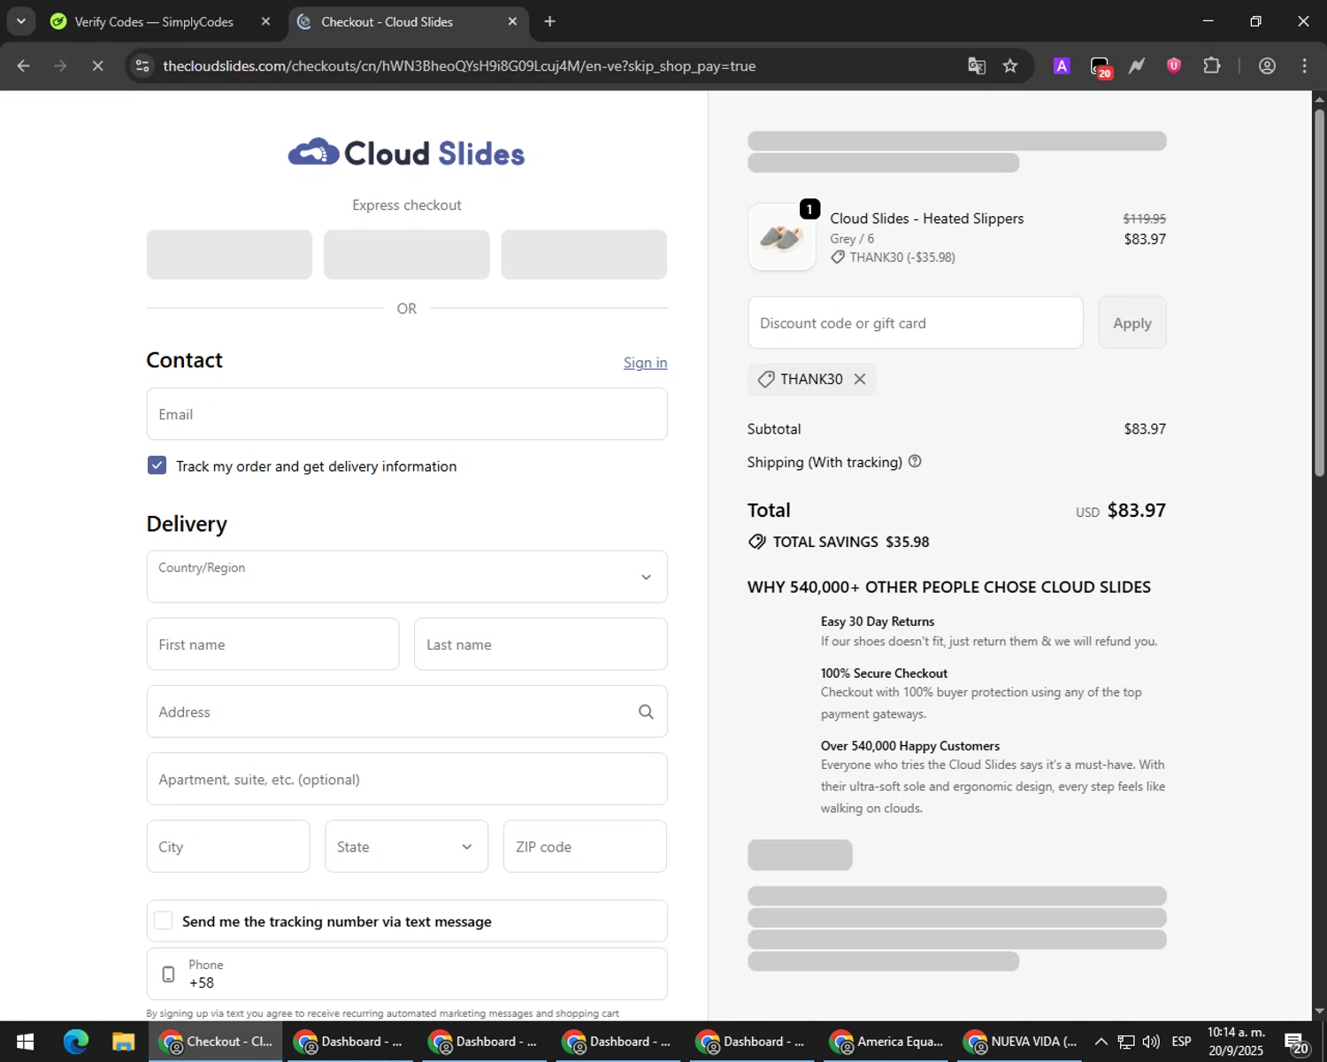Switch to NUEVA VIDA taskbar window

tap(1020, 1042)
